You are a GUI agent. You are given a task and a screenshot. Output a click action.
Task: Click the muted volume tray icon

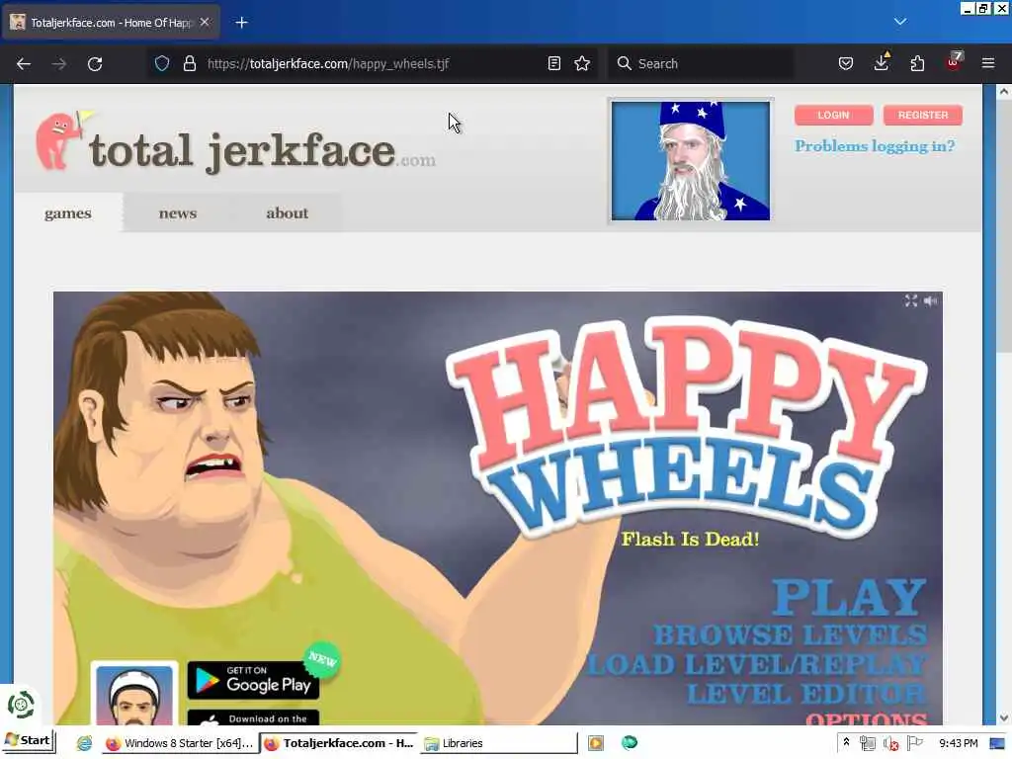coord(891,743)
